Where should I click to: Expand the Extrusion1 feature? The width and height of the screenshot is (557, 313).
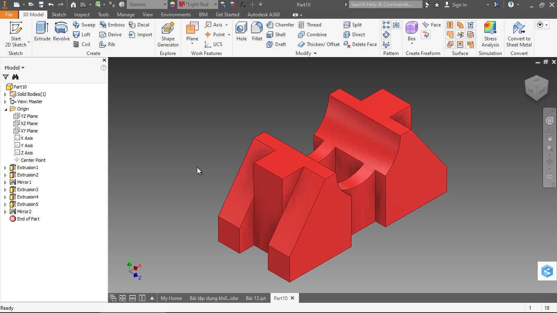[x=5, y=168]
